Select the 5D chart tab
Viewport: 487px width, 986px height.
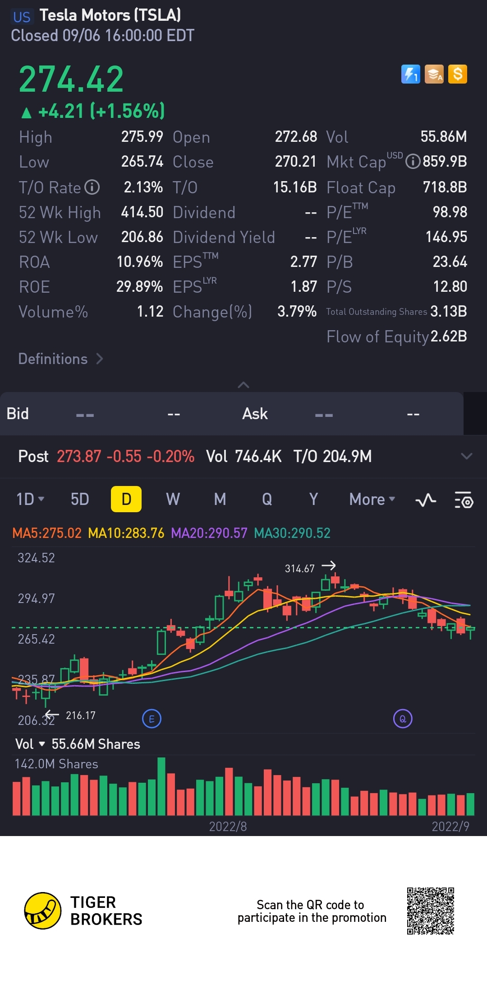click(80, 499)
